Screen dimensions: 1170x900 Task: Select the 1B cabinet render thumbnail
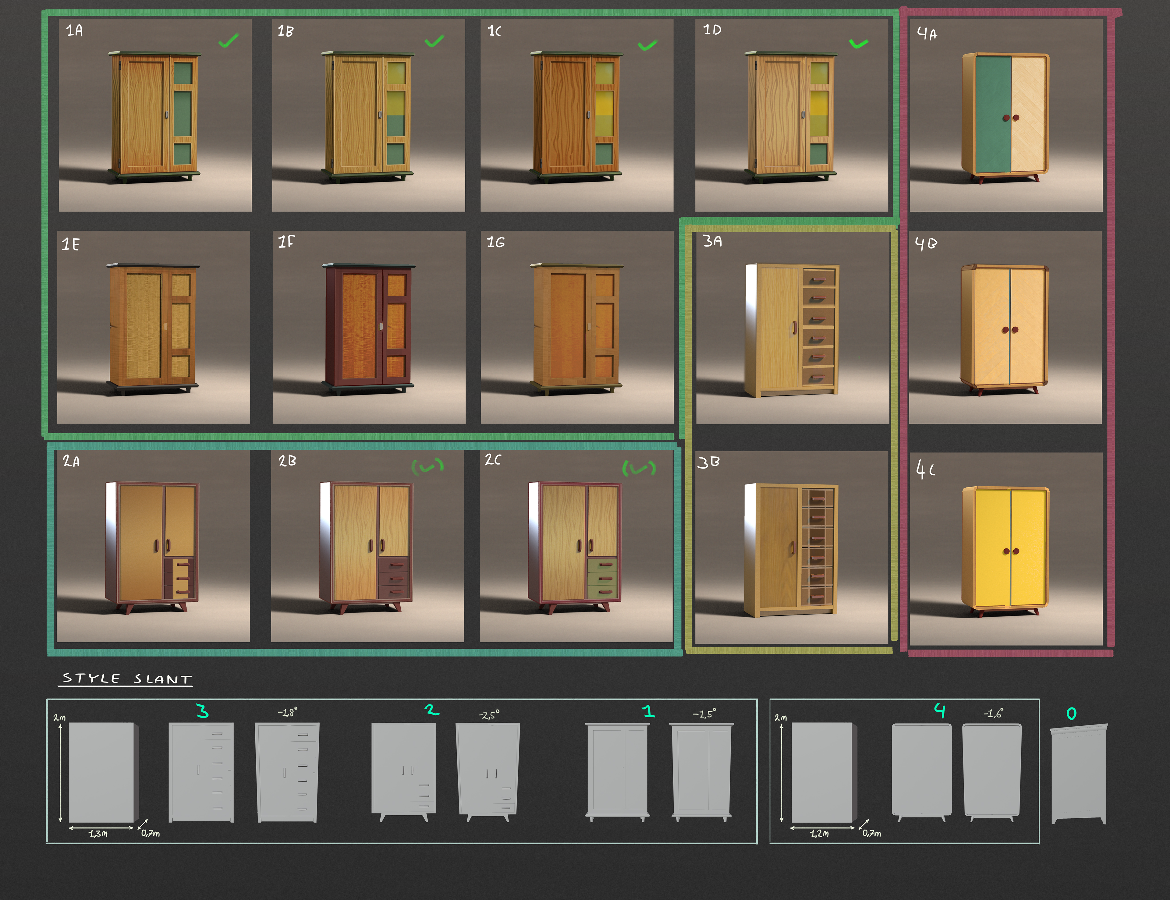point(368,115)
